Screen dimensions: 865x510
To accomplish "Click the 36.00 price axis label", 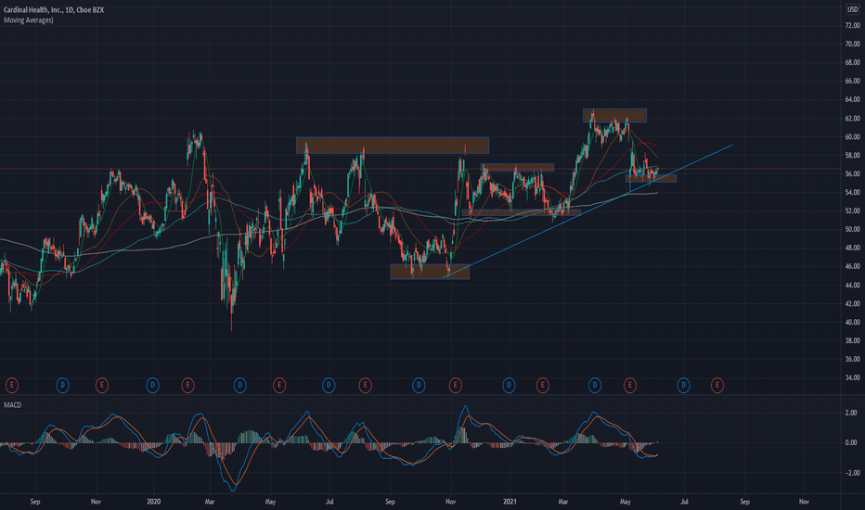I will pos(852,359).
